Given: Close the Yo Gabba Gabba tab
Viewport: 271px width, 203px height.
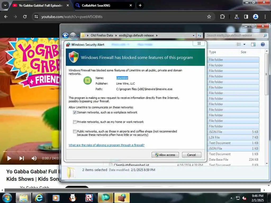Looking at the screenshot, I should [68, 5].
